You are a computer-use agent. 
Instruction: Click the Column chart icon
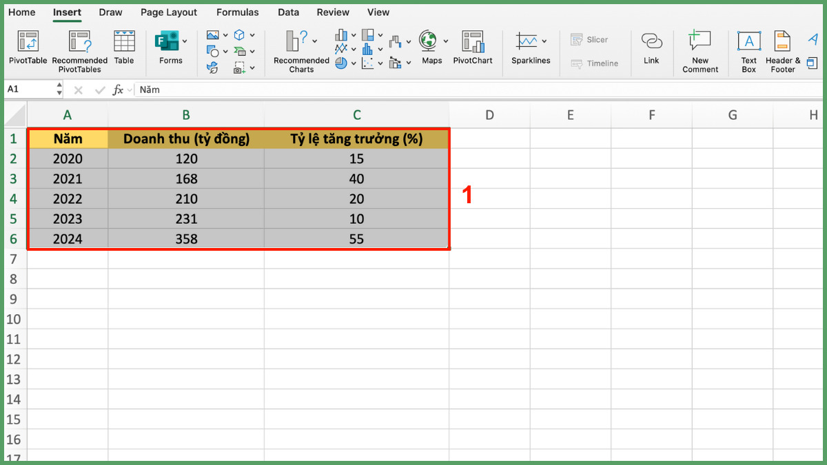pyautogui.click(x=341, y=34)
